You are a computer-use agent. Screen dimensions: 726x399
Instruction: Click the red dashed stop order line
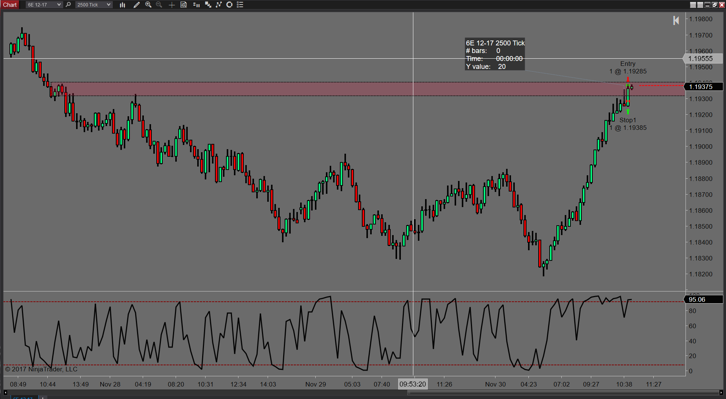(x=662, y=86)
